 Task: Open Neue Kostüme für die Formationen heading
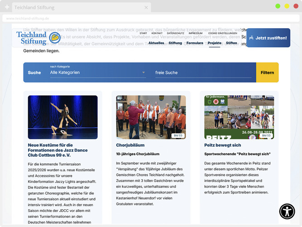pos(58,150)
